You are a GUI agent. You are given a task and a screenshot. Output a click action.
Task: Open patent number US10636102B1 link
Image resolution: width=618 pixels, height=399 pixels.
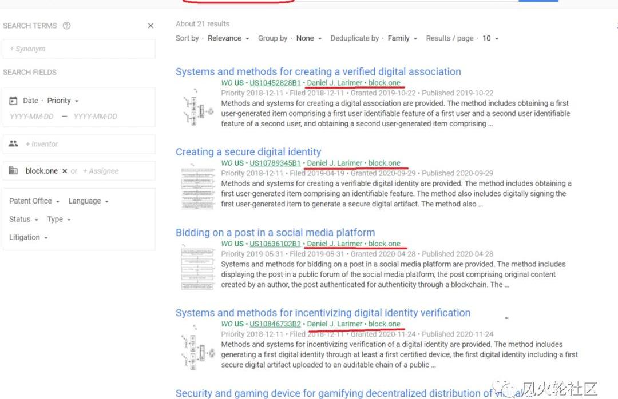tap(275, 244)
